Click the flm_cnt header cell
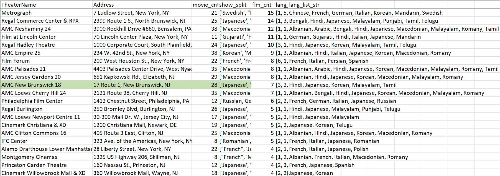This screenshot has height=176, width=500. [x=262, y=5]
